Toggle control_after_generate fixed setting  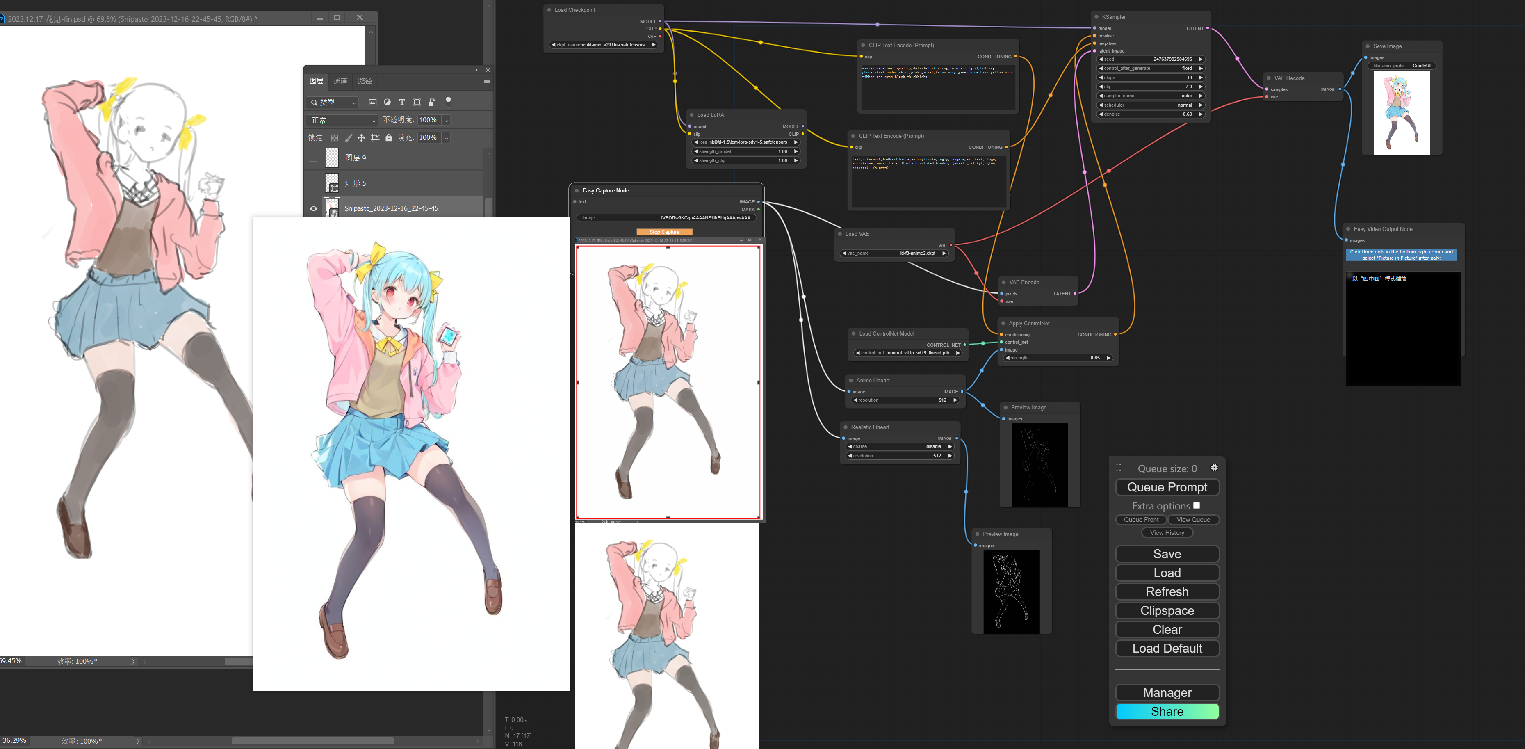point(1151,69)
